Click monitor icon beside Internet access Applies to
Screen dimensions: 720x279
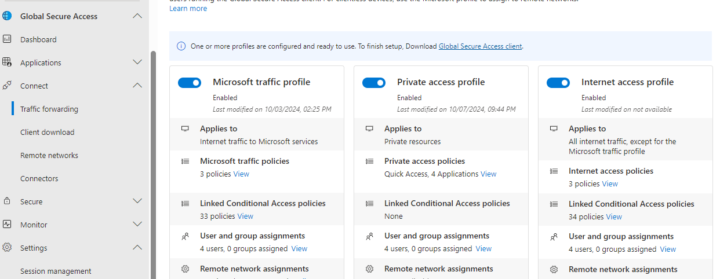554,129
